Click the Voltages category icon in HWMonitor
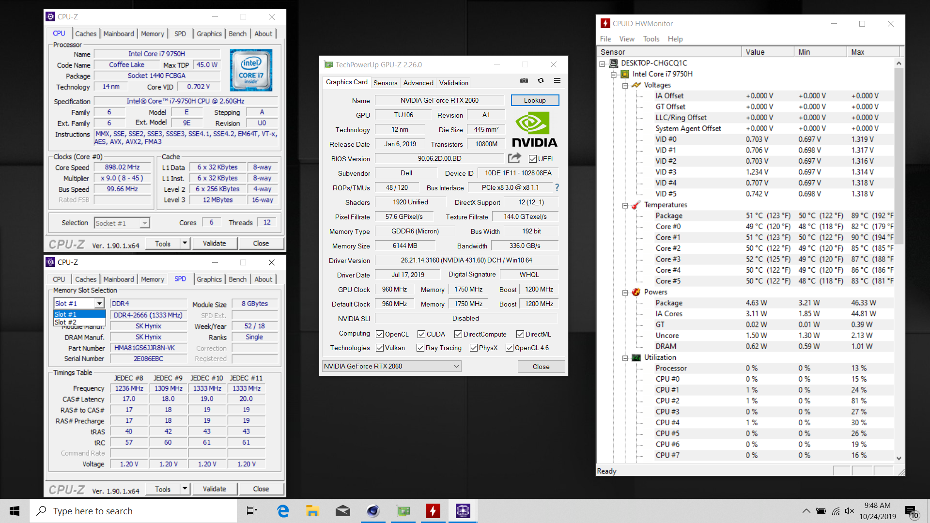Image resolution: width=930 pixels, height=523 pixels. (x=636, y=85)
